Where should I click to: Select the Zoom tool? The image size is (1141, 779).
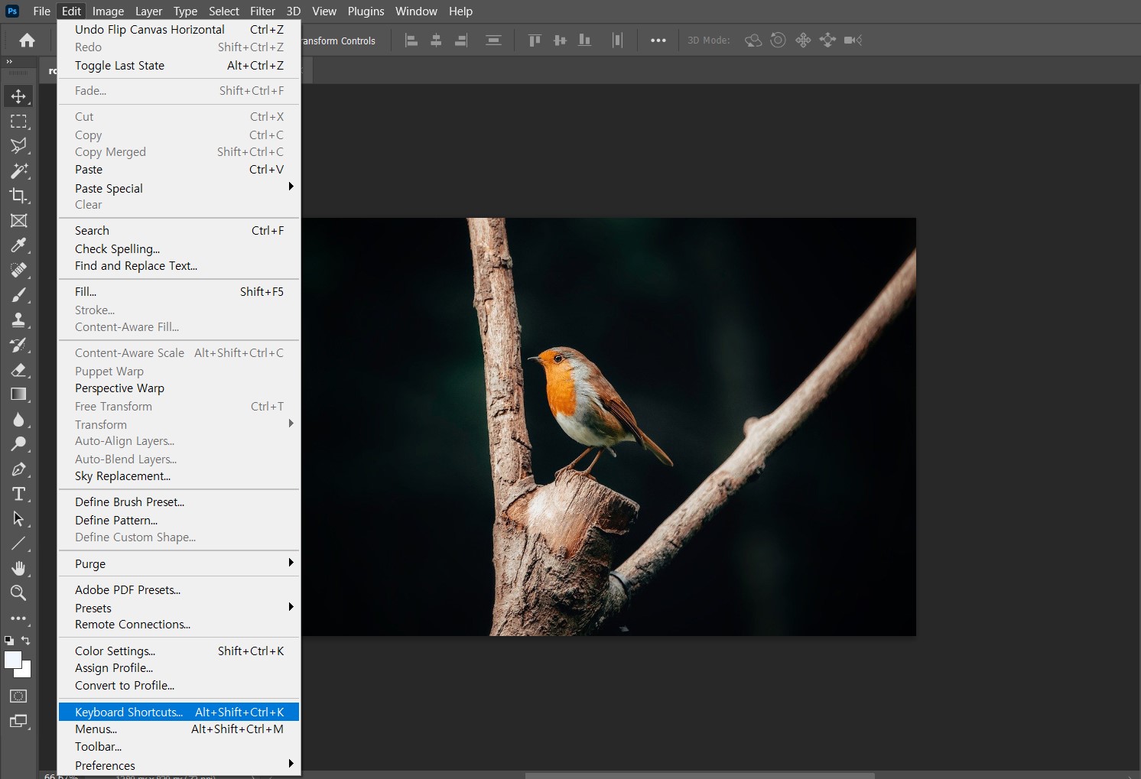point(18,592)
